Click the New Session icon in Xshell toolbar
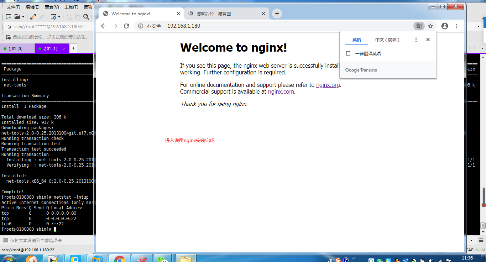The height and width of the screenshot is (262, 486). [9, 17]
